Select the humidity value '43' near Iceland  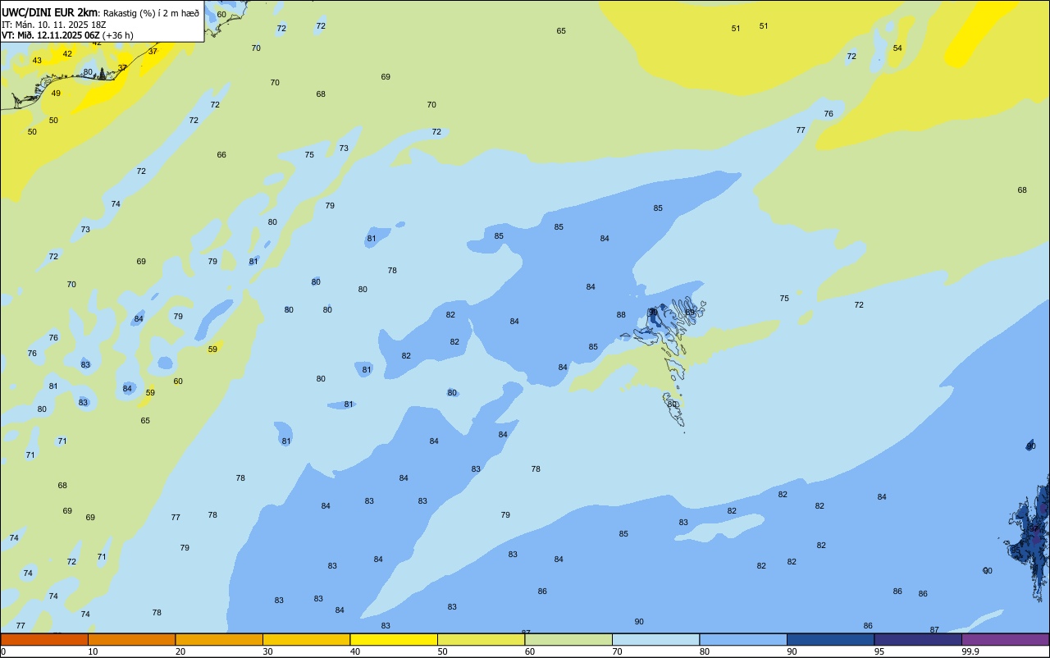(37, 61)
